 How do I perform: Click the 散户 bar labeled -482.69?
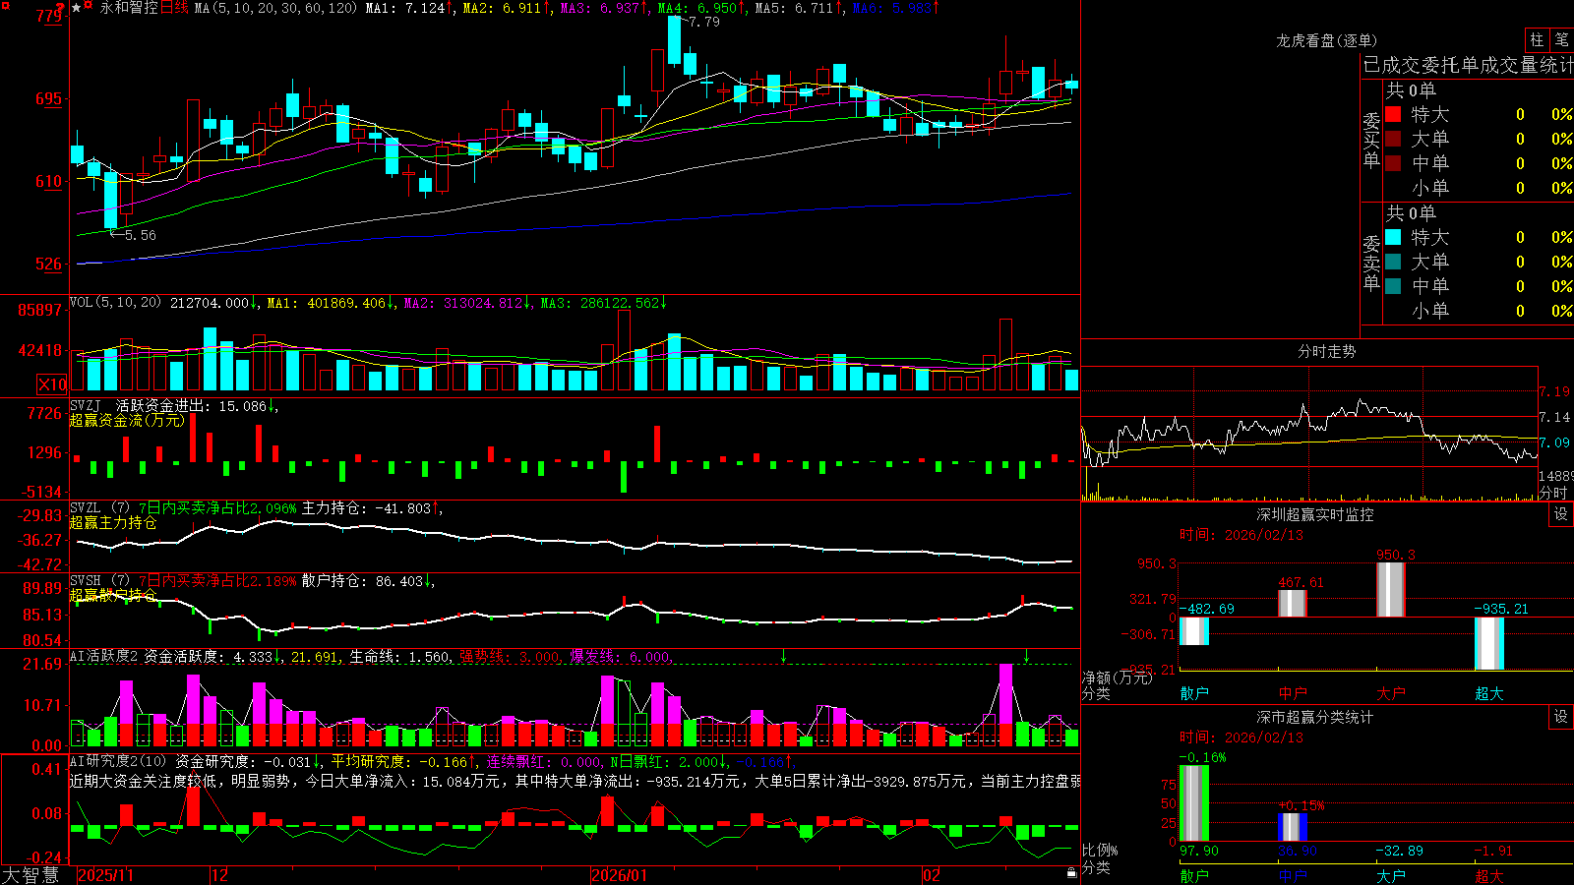click(1194, 631)
